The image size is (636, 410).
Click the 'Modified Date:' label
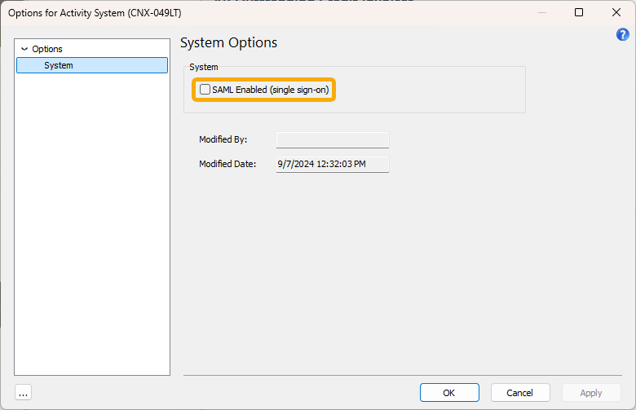(227, 164)
